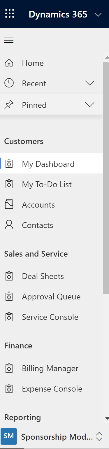Click the Pinned pushpin icon
The width and height of the screenshot is (109, 449).
[9, 105]
